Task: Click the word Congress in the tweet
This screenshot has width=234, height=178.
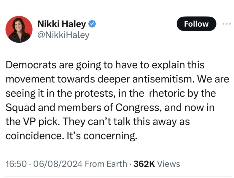Action: point(139,107)
